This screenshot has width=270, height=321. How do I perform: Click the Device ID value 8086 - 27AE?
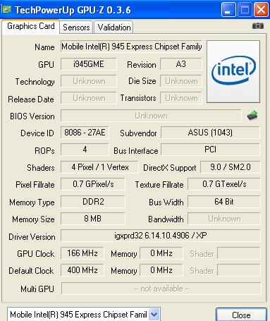[85, 133]
